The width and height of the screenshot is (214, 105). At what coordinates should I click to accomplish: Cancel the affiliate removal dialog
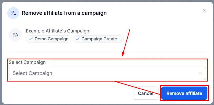click(x=146, y=93)
